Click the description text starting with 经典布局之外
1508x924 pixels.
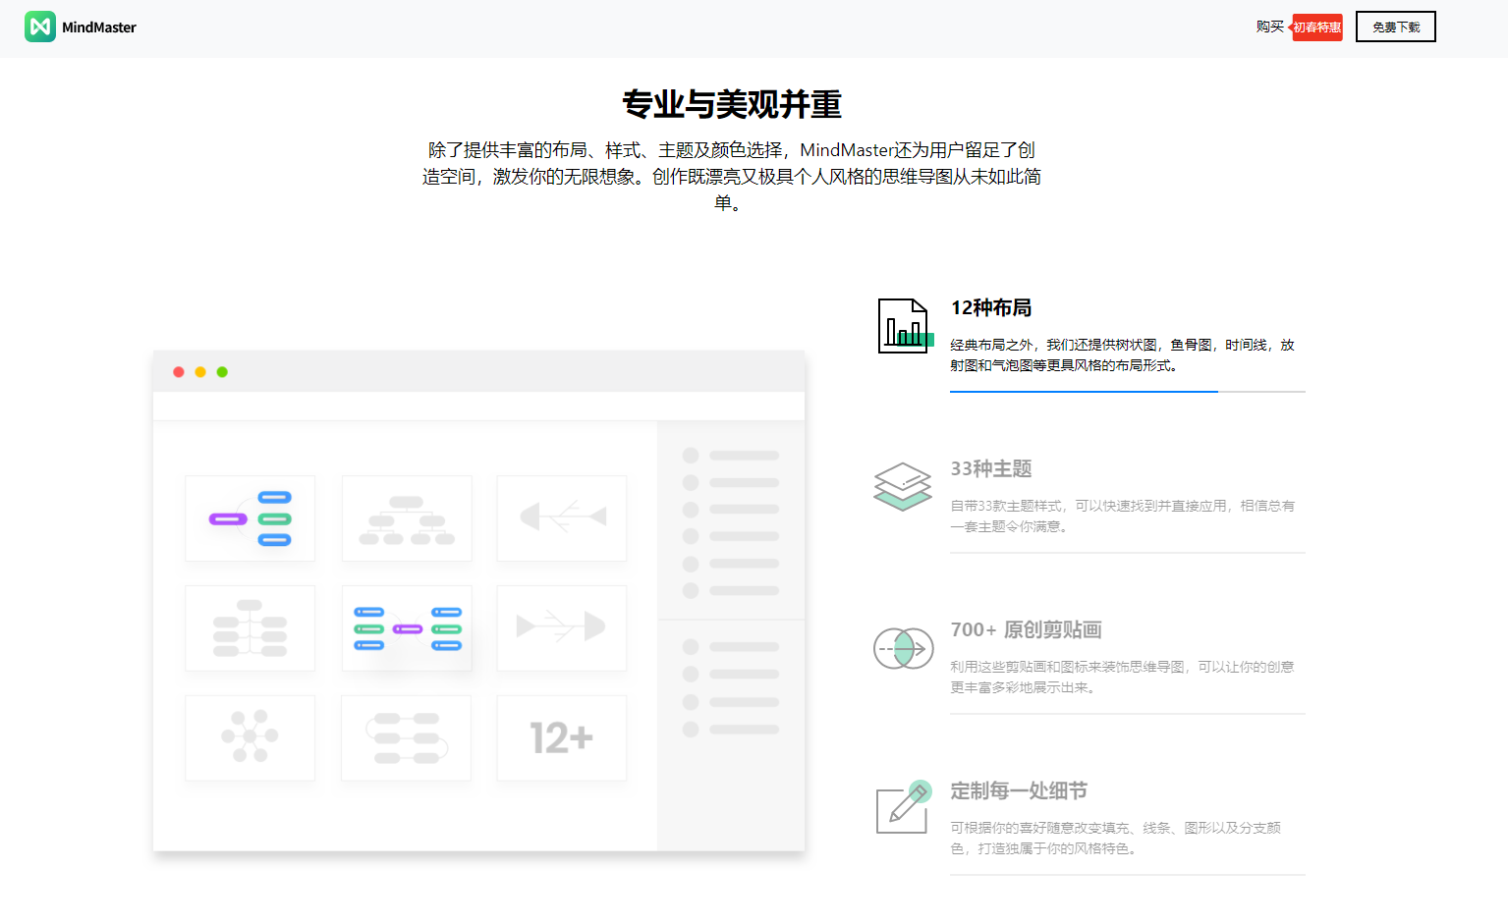pos(1122,354)
